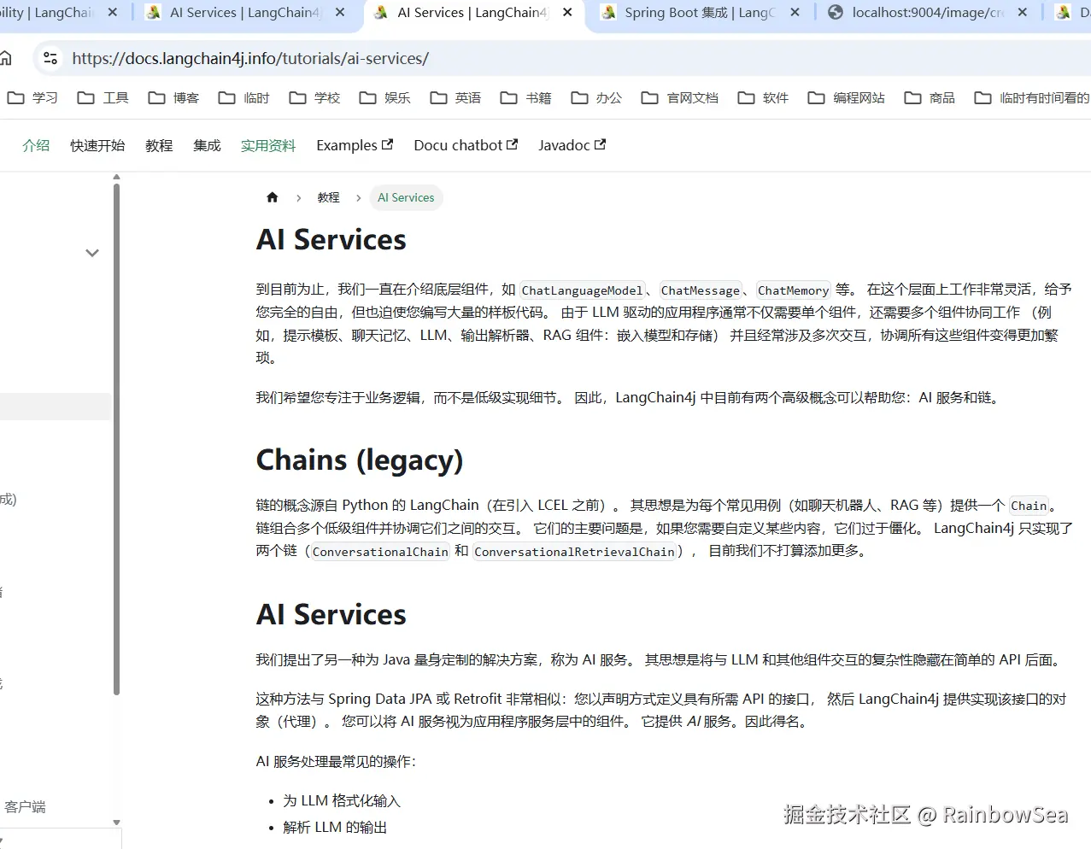Click the 教程 breadcrumb link
The width and height of the screenshot is (1091, 849).
328,197
